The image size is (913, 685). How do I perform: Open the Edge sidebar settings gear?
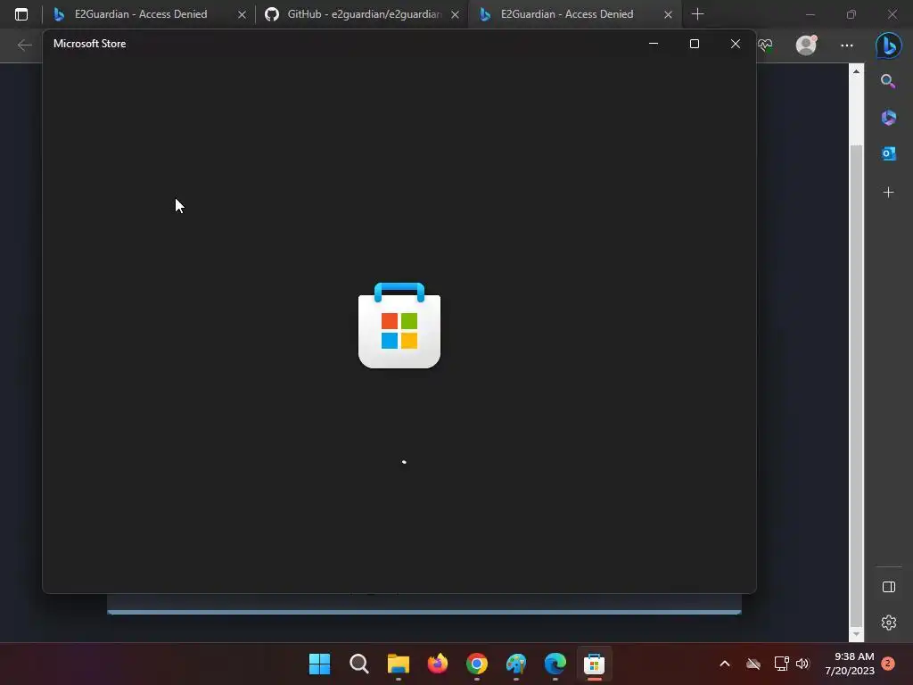pyautogui.click(x=889, y=623)
